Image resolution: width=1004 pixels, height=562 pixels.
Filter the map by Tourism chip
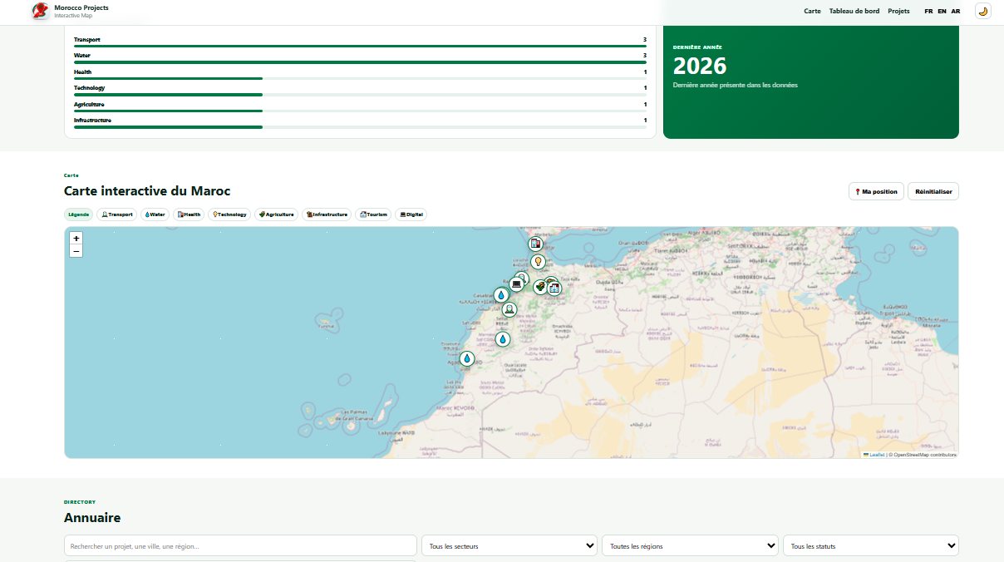[373, 214]
